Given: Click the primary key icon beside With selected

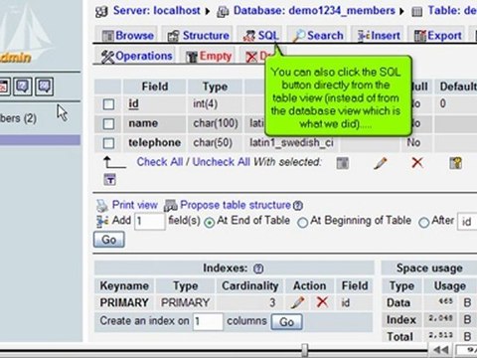Looking at the screenshot, I should [455, 163].
